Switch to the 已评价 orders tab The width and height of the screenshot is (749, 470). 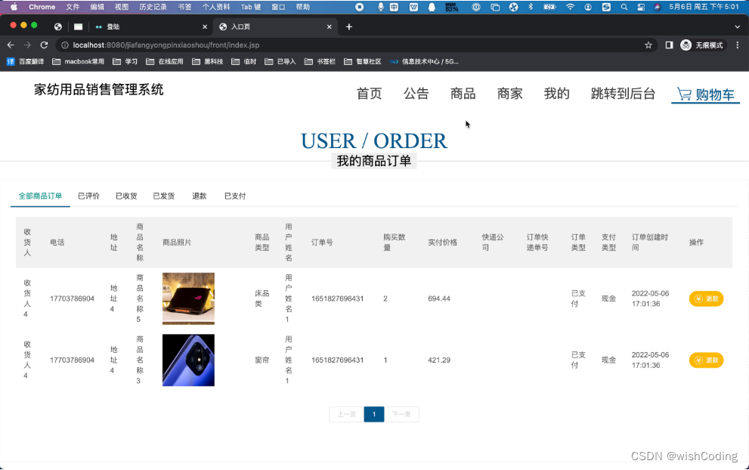(x=88, y=196)
